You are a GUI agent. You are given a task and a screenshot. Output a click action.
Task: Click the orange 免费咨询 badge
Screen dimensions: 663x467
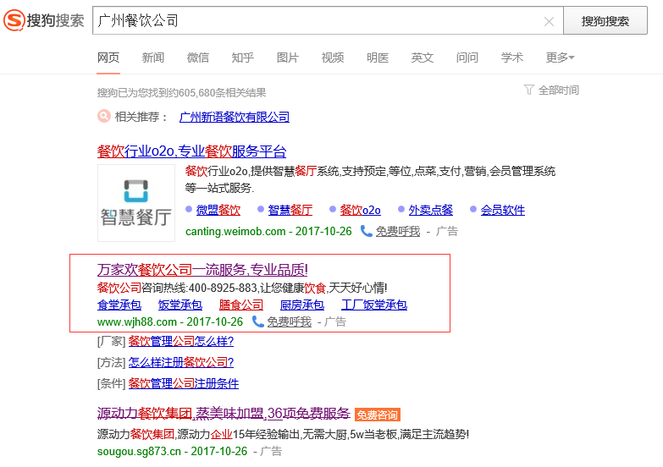(377, 415)
